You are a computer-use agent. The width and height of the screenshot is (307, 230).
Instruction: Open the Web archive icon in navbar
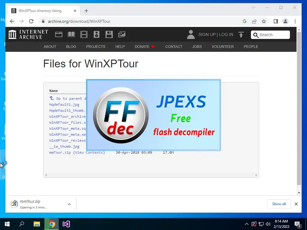[59, 34]
